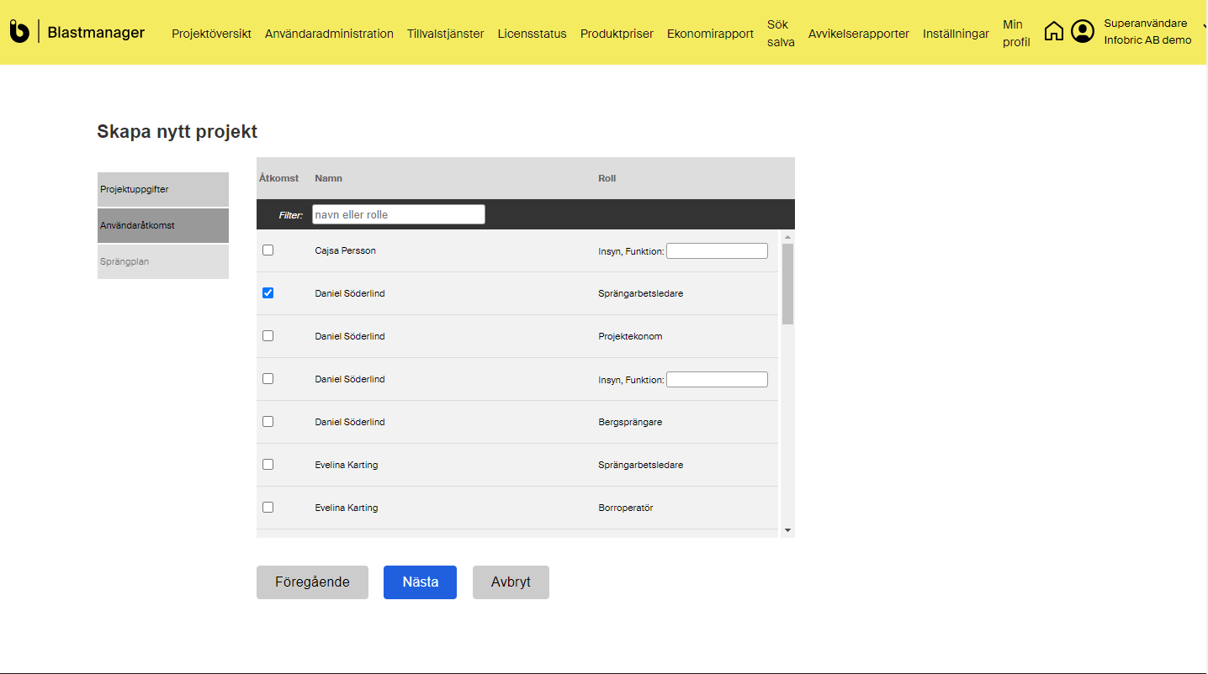Open the user account avatar icon
The height and width of the screenshot is (674, 1208).
(1083, 32)
